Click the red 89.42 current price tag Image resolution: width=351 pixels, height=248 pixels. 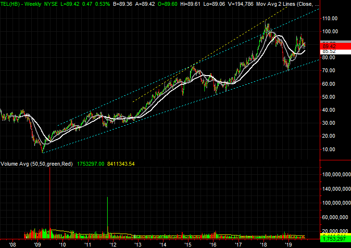pyautogui.click(x=335, y=46)
